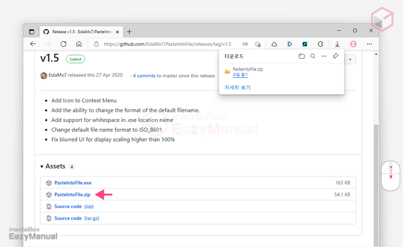
Task: Click the 파일 열기 open file link
Action: coord(240,75)
